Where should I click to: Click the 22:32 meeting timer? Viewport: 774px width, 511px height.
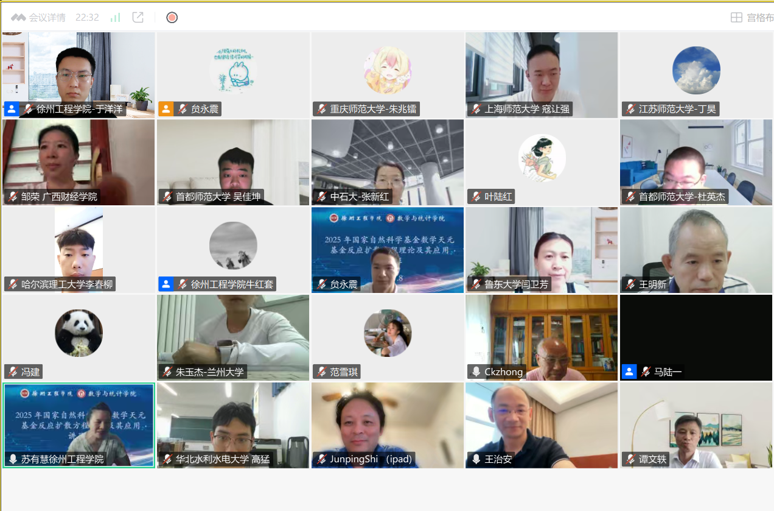coord(87,18)
